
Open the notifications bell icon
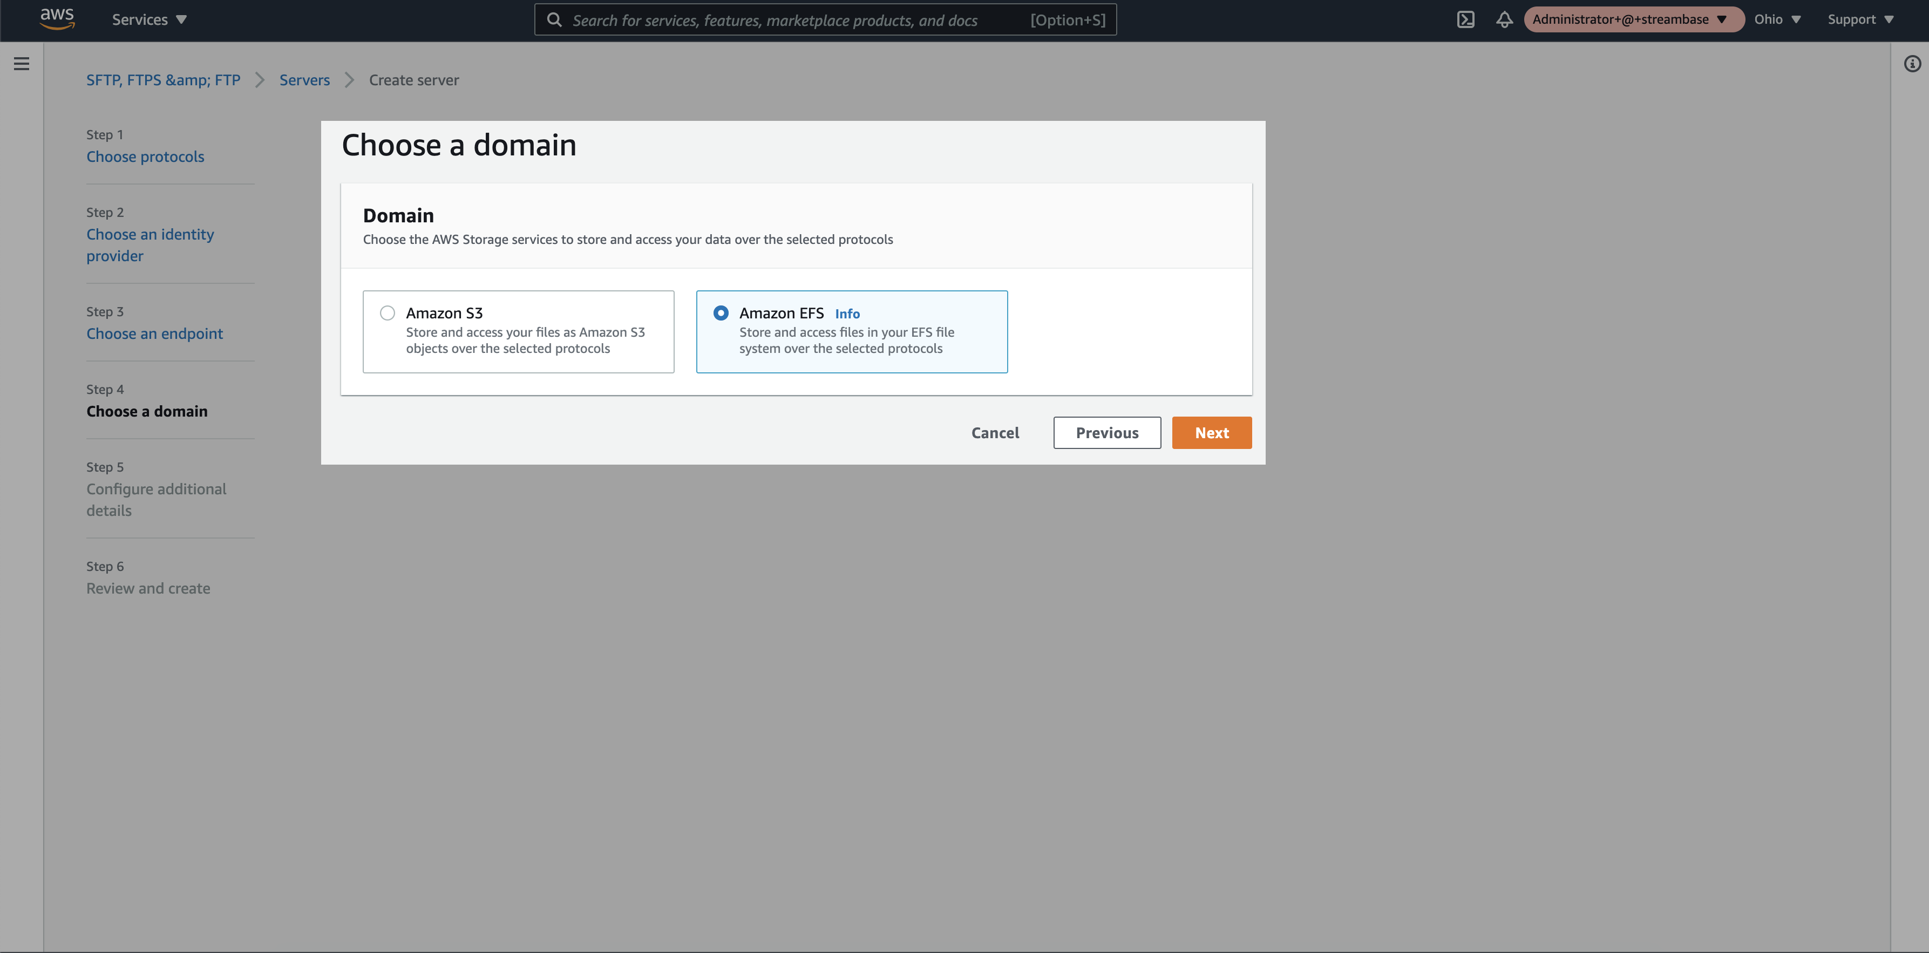tap(1504, 19)
